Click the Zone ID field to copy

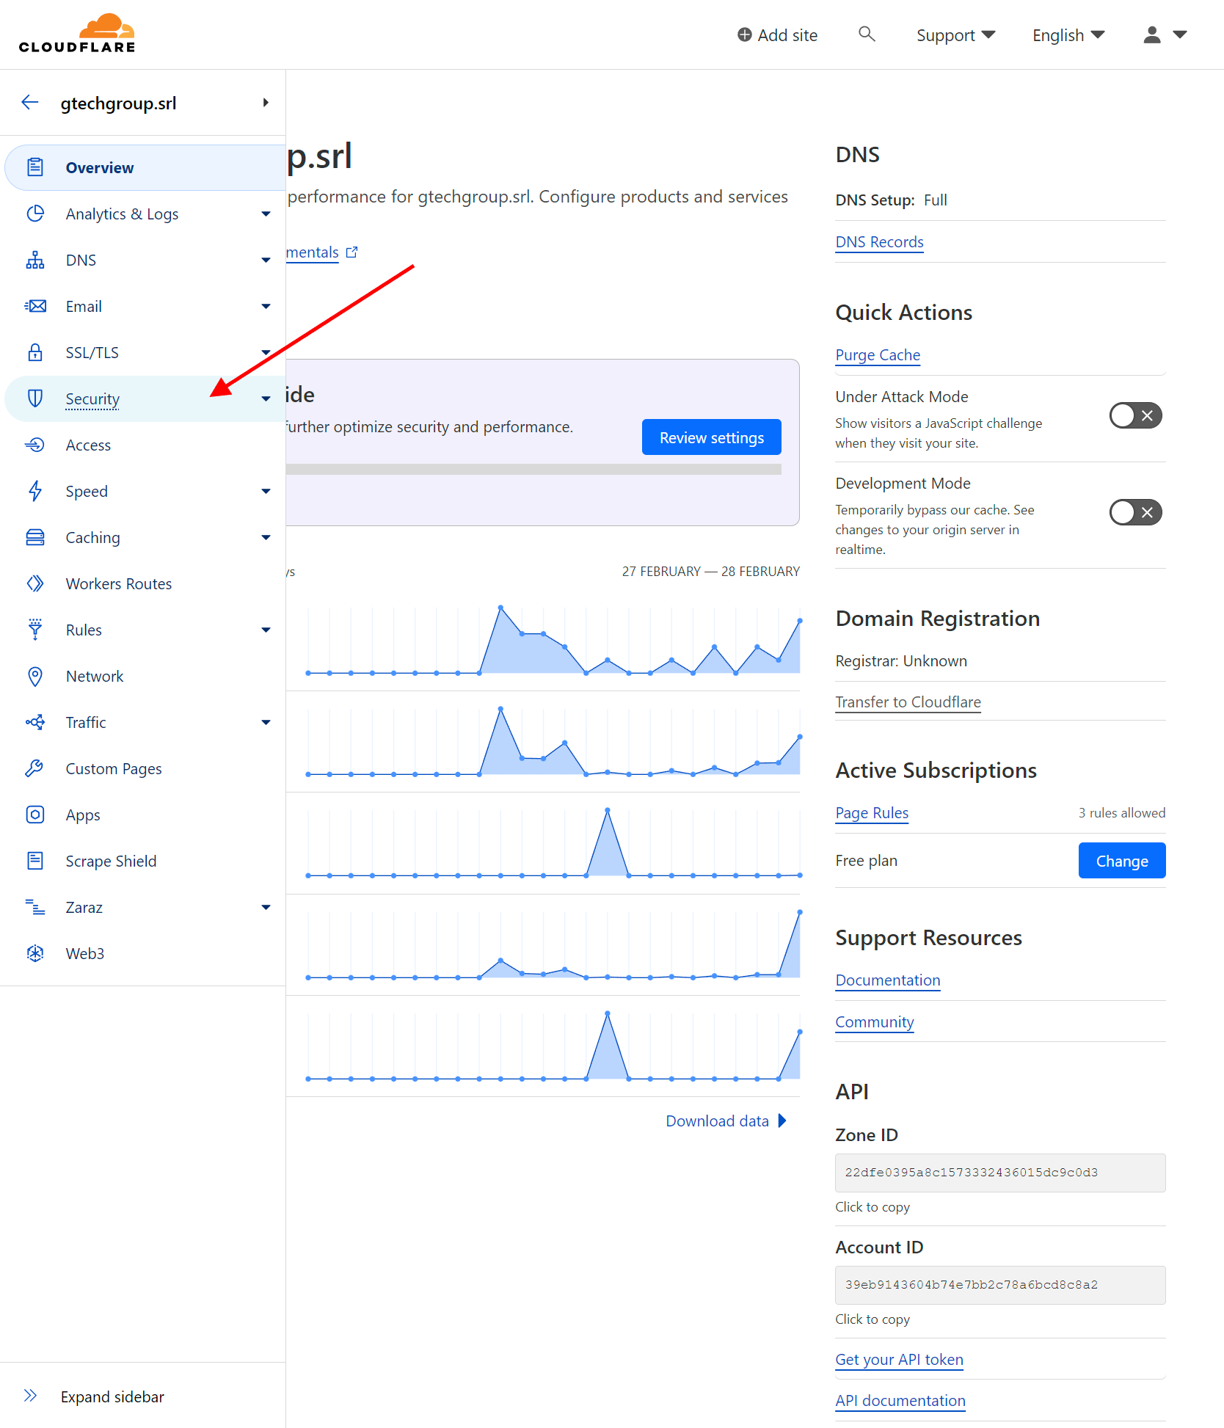click(x=999, y=1173)
